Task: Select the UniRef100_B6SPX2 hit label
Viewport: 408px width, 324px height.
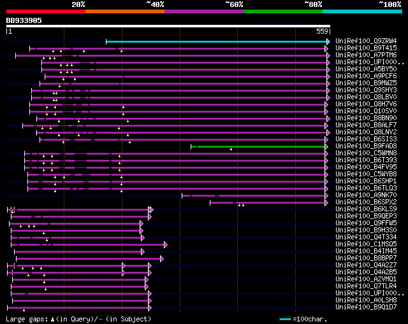Action: pos(366,202)
